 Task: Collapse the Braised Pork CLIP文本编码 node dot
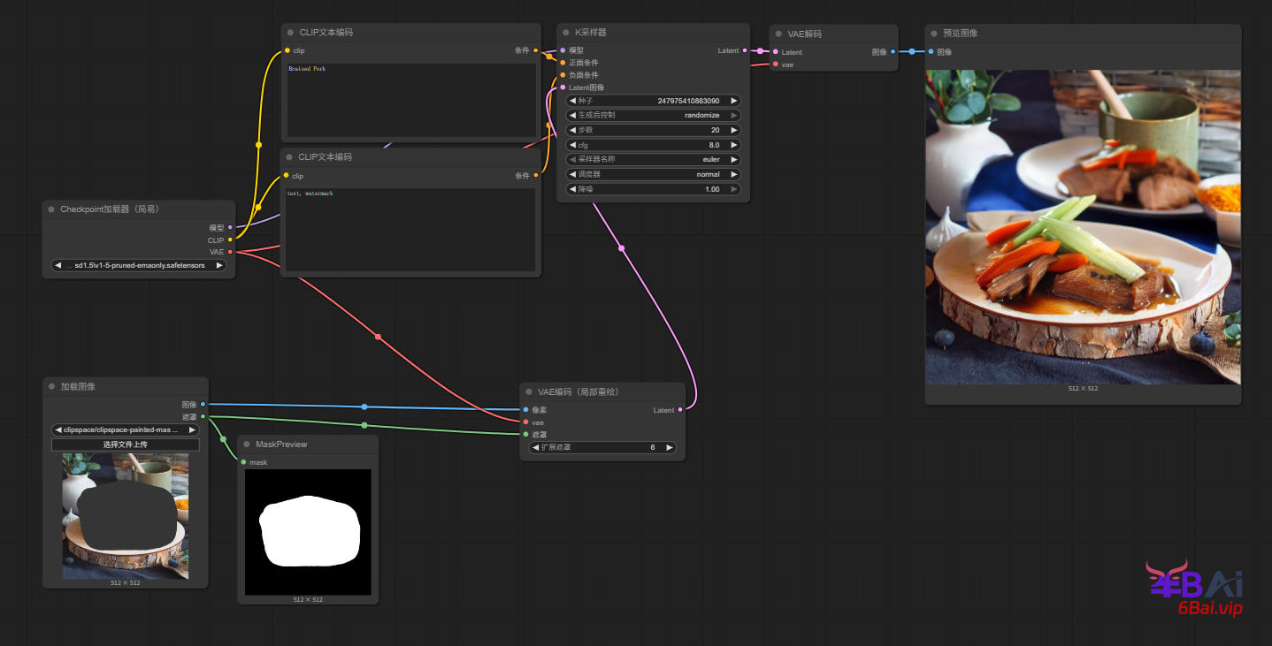tap(290, 33)
